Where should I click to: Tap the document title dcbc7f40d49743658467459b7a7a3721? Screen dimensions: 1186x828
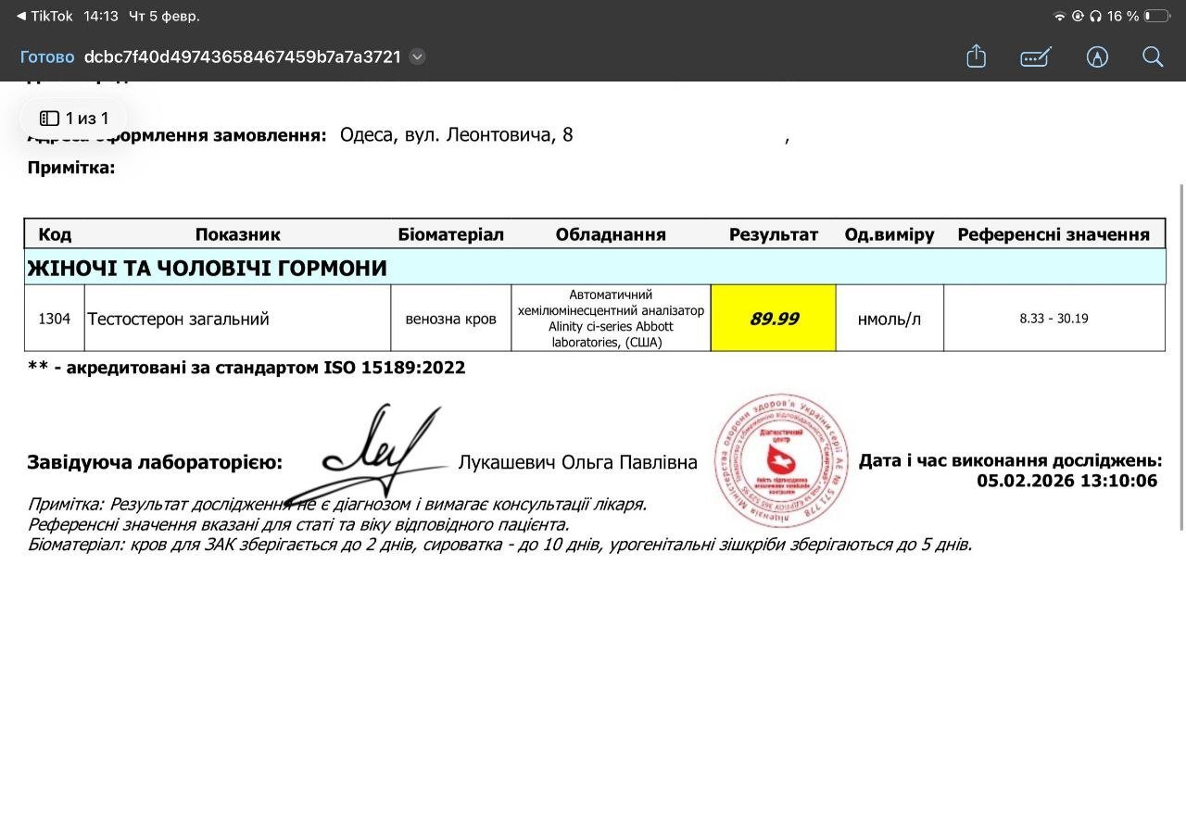tap(243, 56)
